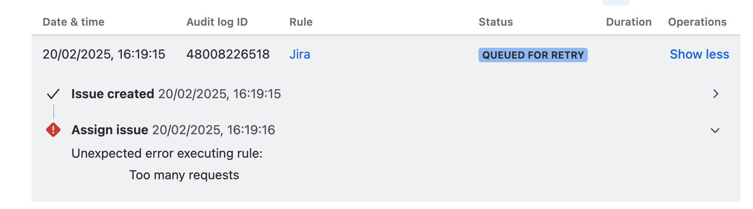Open the Jira rule link
The height and width of the screenshot is (209, 753).
(x=300, y=55)
